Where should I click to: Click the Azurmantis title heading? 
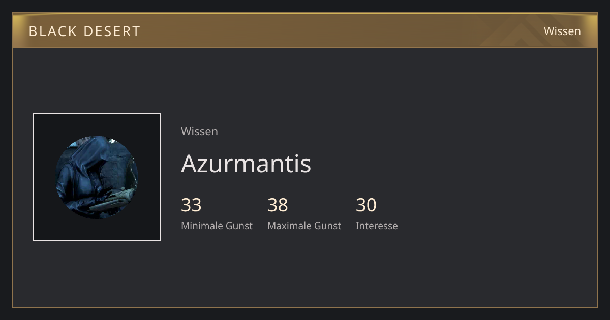(246, 163)
